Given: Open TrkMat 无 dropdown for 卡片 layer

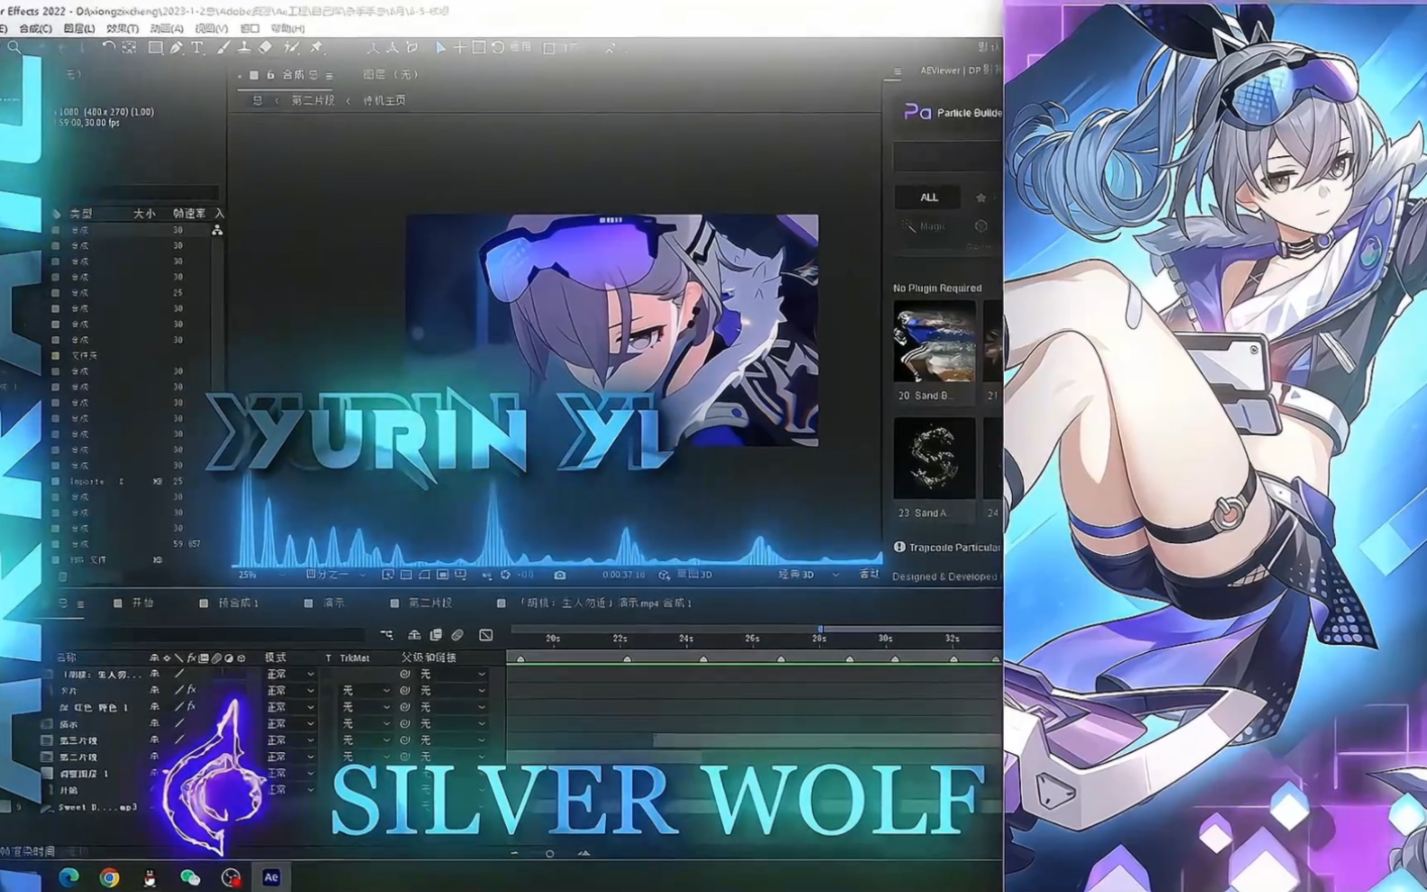Looking at the screenshot, I should (x=365, y=691).
